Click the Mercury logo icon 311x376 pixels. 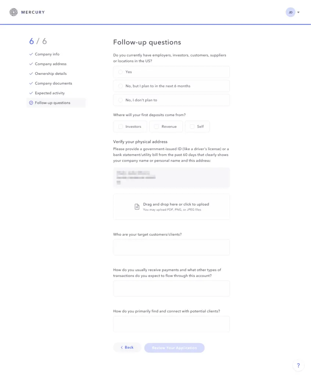click(x=14, y=12)
